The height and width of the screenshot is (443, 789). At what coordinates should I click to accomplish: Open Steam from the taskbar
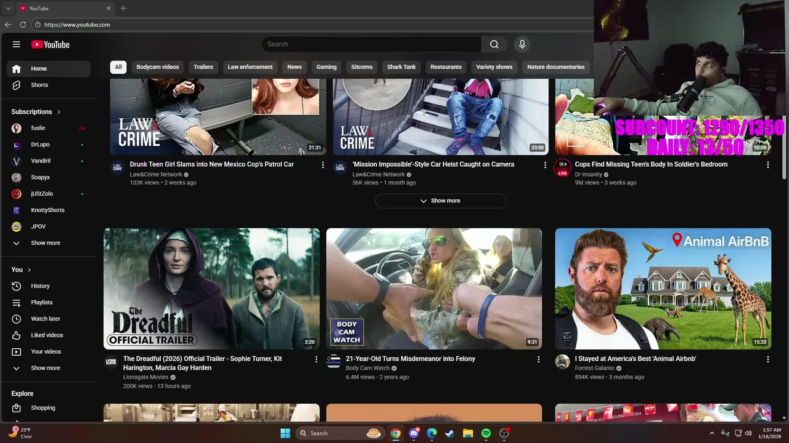[x=450, y=433]
